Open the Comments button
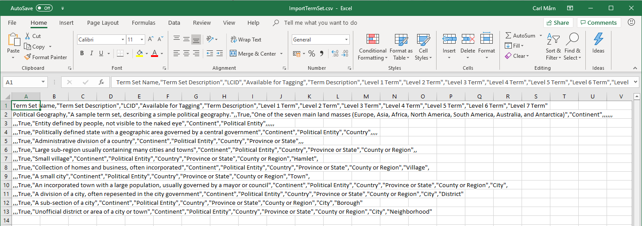Viewport: 642px width, 226px height. pyautogui.click(x=599, y=23)
